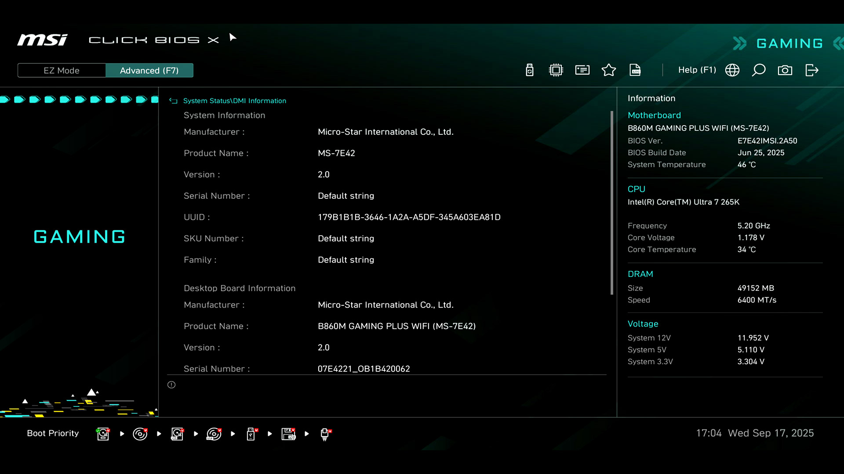Switch to EZ Mode

[62, 71]
